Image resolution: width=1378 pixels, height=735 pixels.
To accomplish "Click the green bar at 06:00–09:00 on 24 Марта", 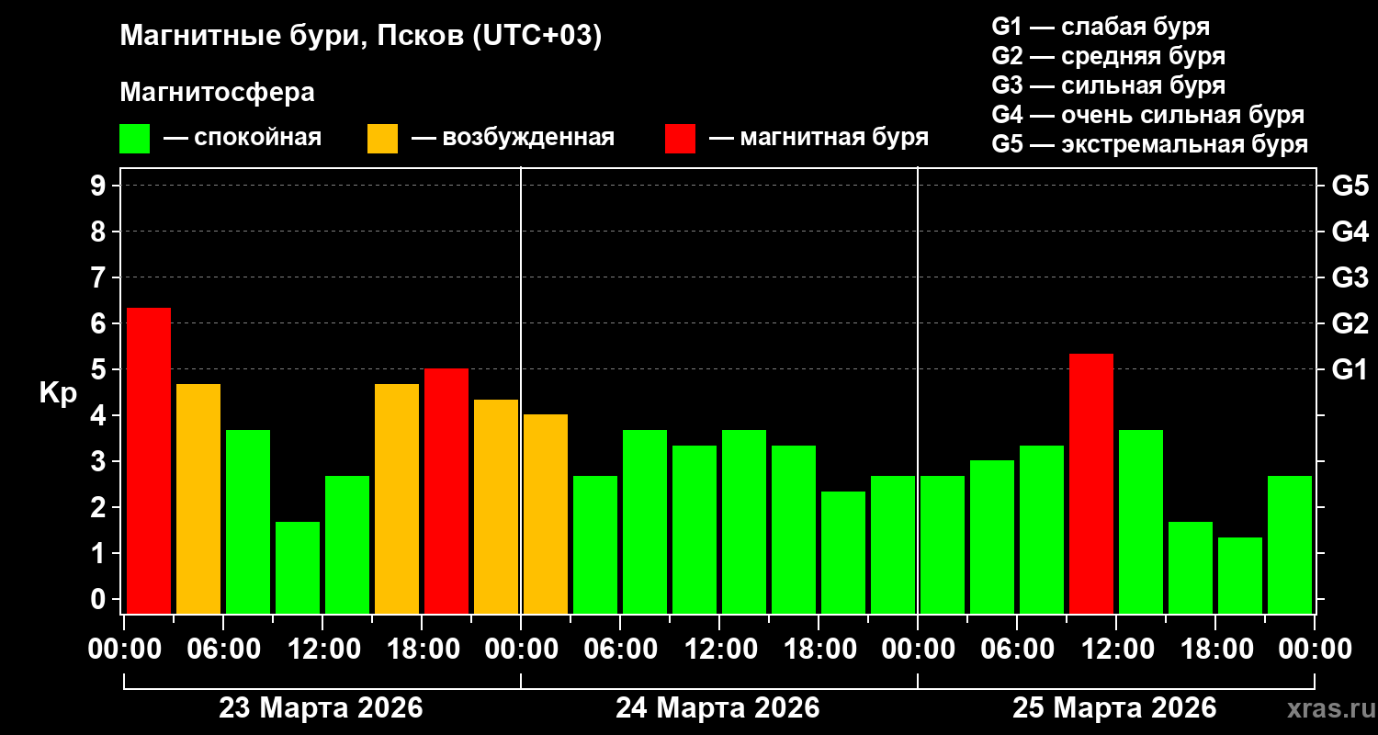I will (645, 522).
